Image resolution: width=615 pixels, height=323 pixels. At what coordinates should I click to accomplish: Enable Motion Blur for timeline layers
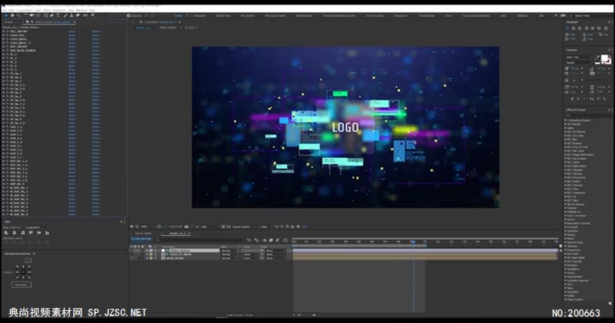(277, 240)
